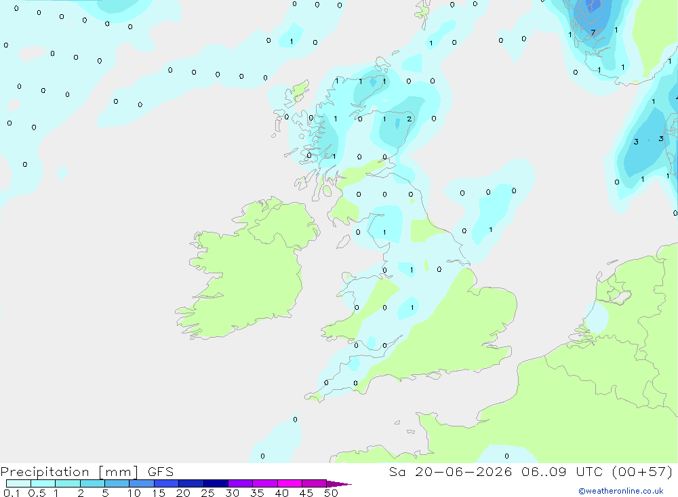Click the legend label "10"
678x497 pixels.
(x=134, y=493)
